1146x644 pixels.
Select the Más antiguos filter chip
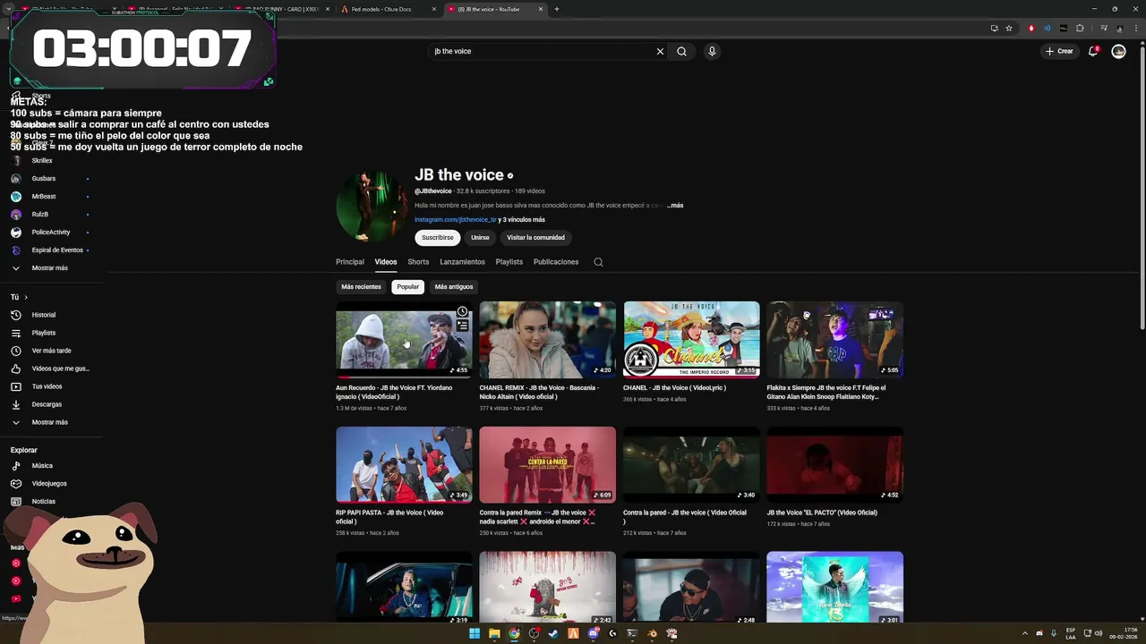[454, 287]
